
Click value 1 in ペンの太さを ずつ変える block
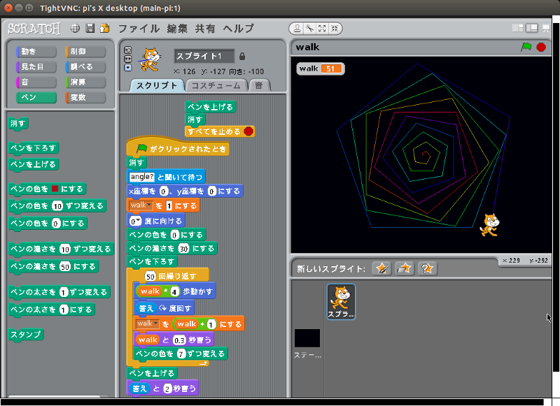click(64, 292)
